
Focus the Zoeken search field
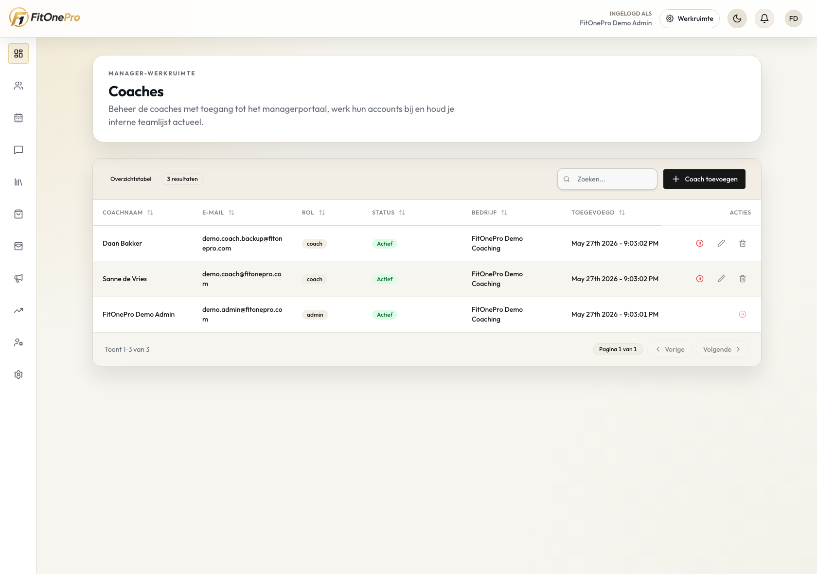click(x=607, y=179)
